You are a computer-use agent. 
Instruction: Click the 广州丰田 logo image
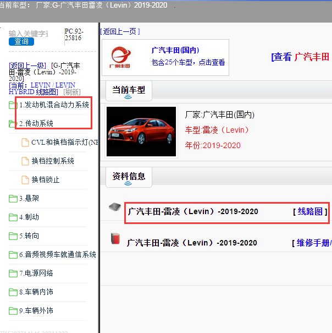pyautogui.click(x=121, y=57)
